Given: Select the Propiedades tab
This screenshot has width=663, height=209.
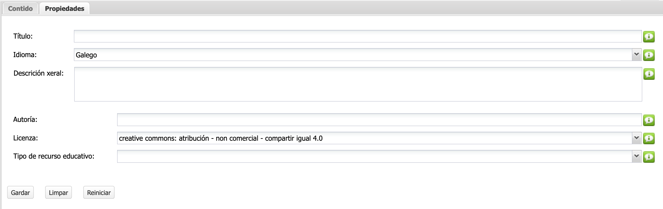Looking at the screenshot, I should point(65,9).
